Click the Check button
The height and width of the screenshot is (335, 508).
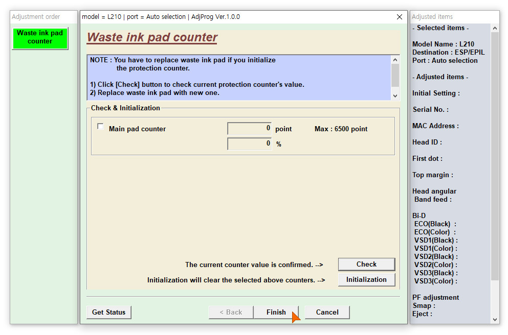366,264
